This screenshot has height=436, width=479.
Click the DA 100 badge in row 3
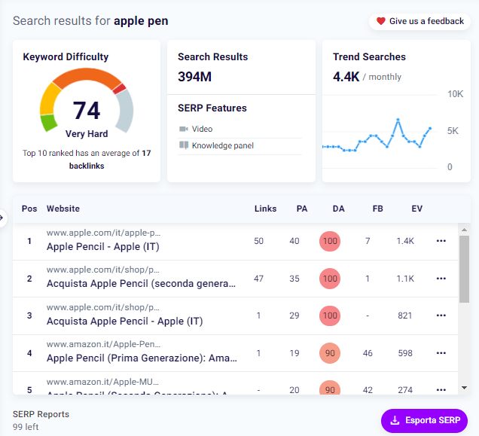pyautogui.click(x=330, y=316)
